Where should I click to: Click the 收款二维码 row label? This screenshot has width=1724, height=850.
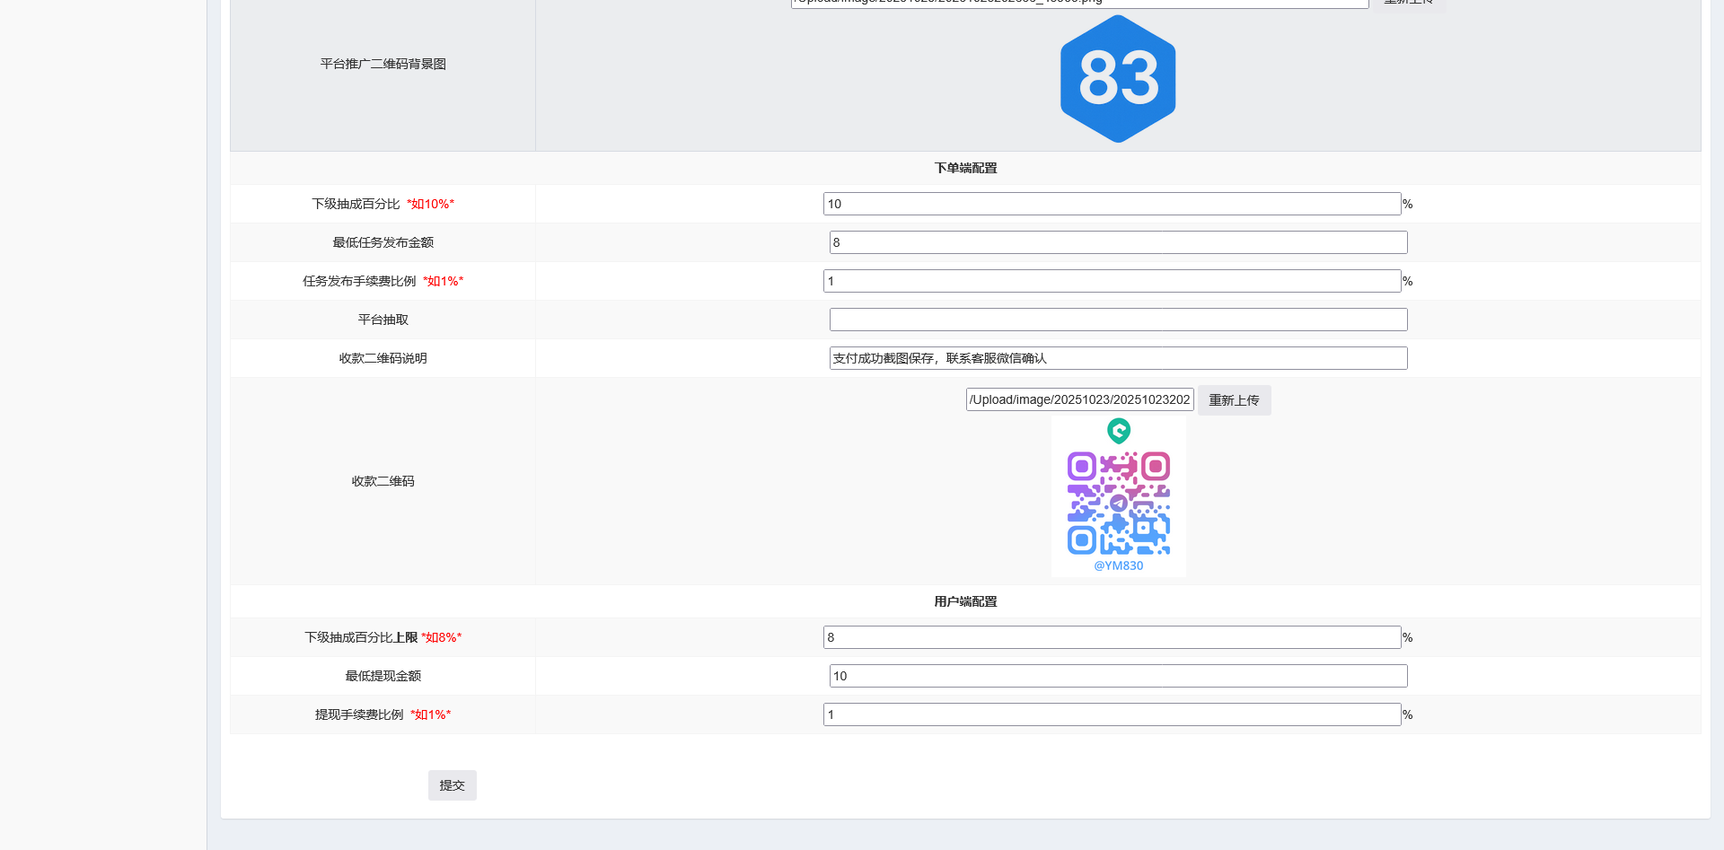[383, 481]
